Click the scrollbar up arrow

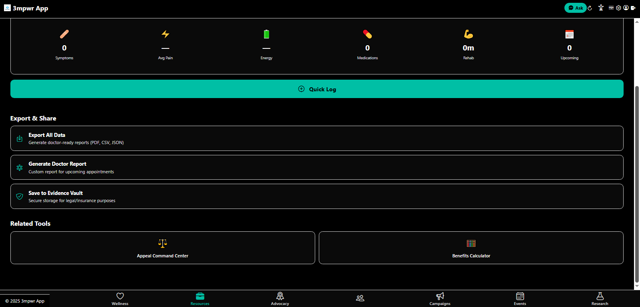point(637,21)
